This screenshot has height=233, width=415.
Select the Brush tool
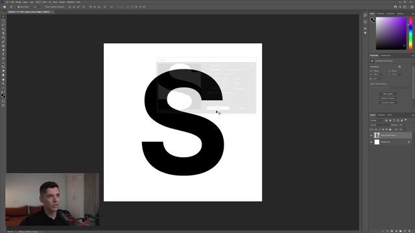[x=3, y=41]
